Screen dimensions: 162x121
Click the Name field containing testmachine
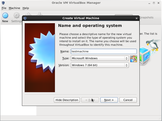(x=104, y=51)
